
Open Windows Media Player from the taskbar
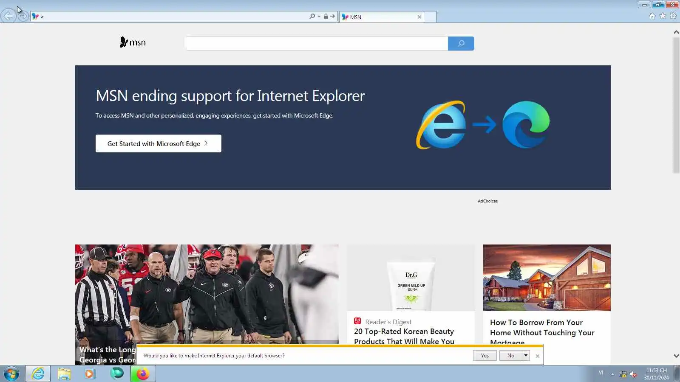90,374
